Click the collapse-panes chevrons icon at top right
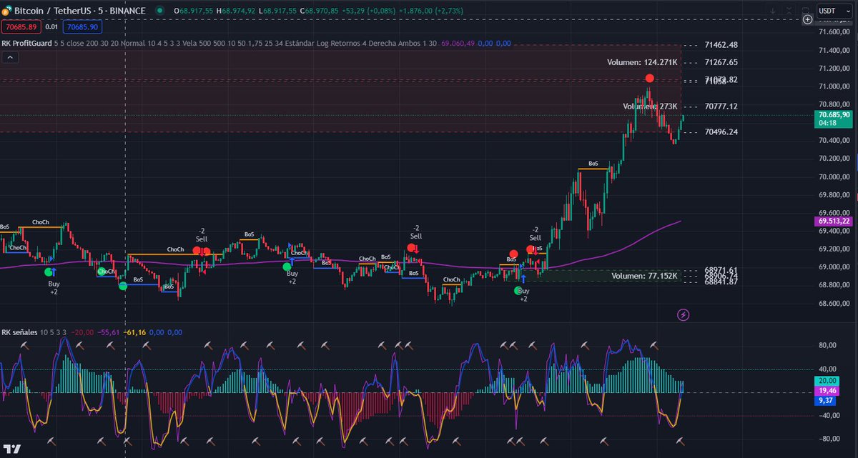This screenshot has height=458, width=858. (x=790, y=11)
